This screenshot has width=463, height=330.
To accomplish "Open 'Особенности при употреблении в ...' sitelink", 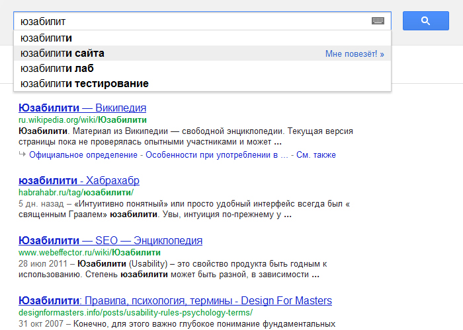I will [x=216, y=154].
